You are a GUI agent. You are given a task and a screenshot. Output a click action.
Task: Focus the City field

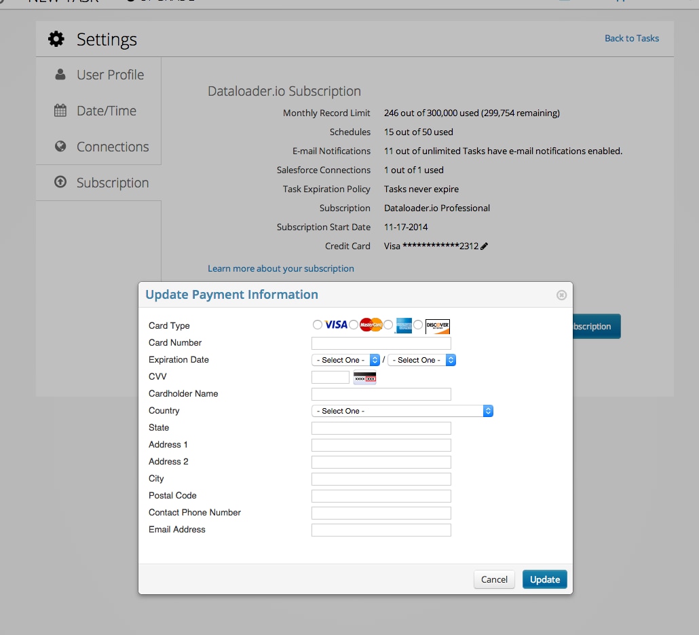[381, 479]
